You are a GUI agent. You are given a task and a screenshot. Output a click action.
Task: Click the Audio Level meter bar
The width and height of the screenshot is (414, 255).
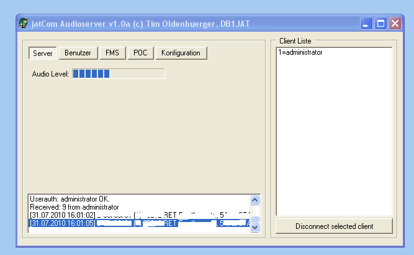pos(118,74)
